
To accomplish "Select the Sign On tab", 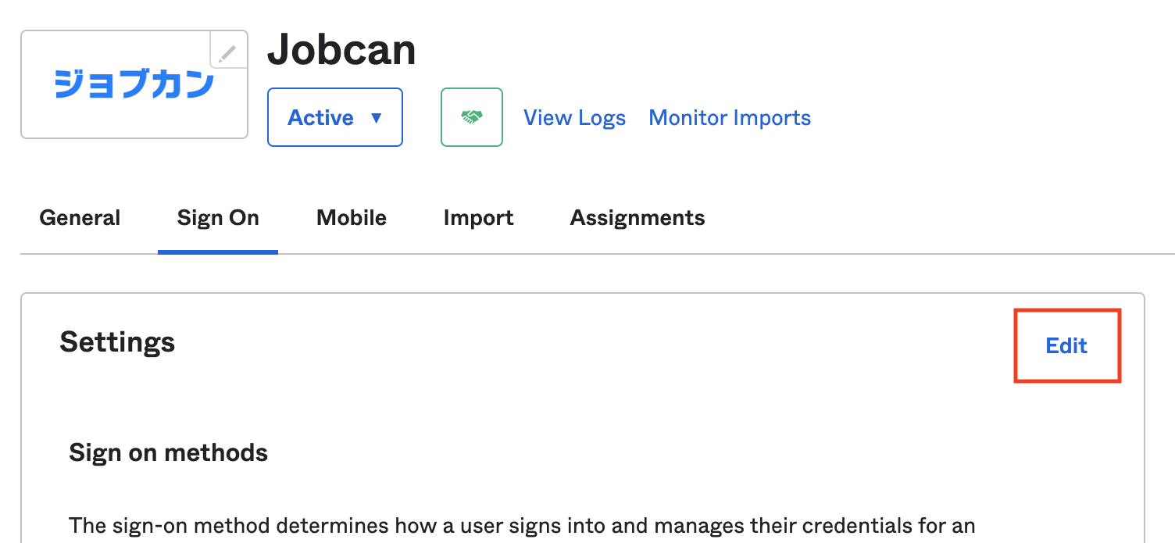I will pos(218,217).
